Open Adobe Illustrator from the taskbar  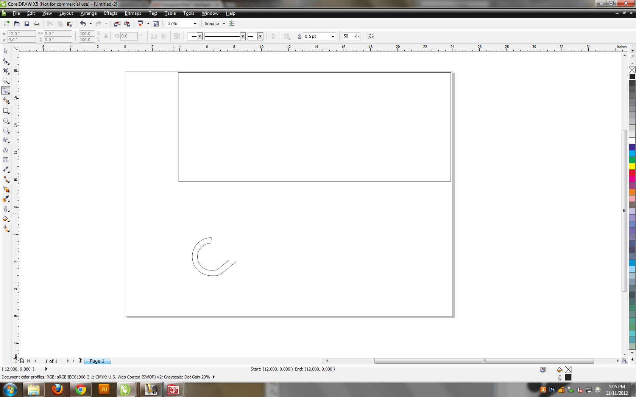104,389
